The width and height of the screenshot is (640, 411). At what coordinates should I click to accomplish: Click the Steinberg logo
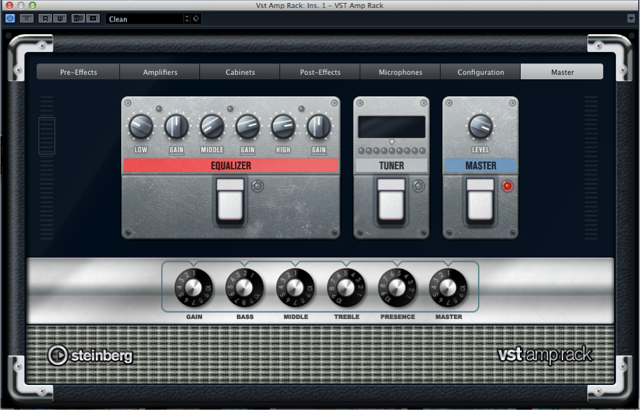tap(89, 356)
